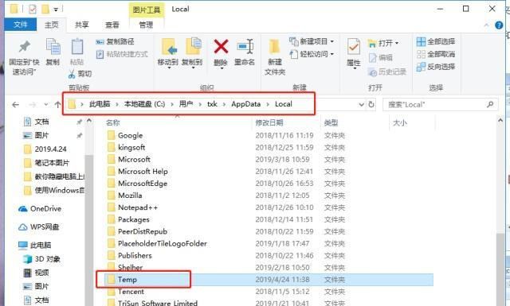This screenshot has width=510, height=306.
Task: Select the Notepad++ folder
Action: (x=138, y=207)
